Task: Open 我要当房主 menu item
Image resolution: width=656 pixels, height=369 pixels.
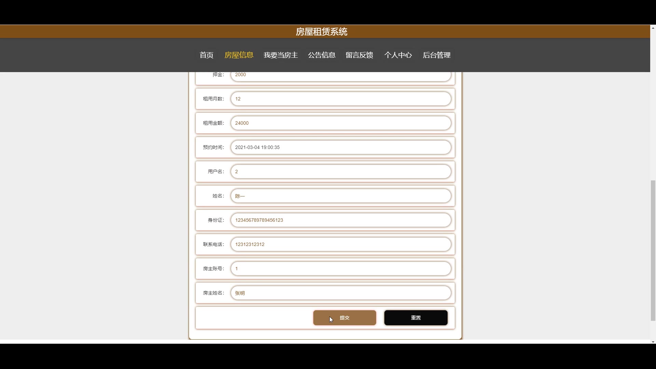Action: pos(281,55)
